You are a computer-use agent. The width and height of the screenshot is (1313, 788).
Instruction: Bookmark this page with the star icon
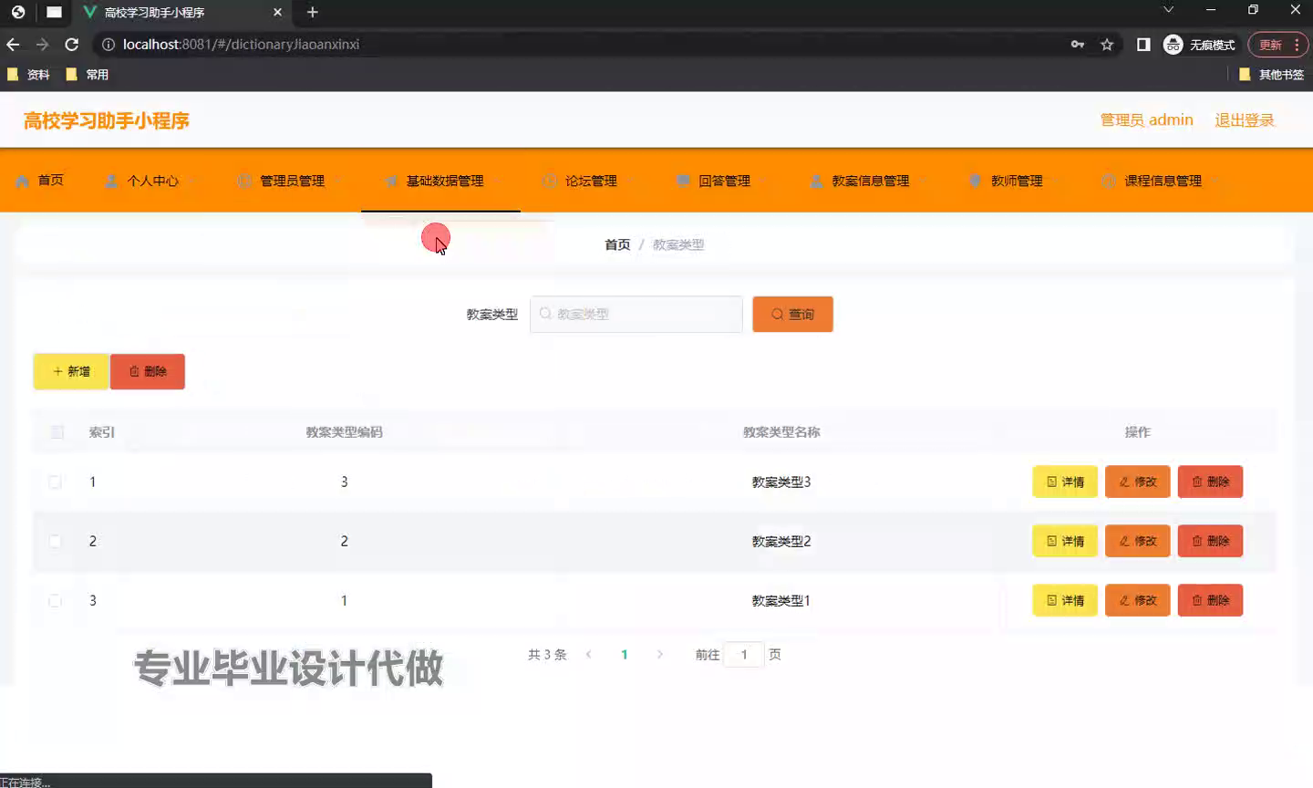point(1107,44)
